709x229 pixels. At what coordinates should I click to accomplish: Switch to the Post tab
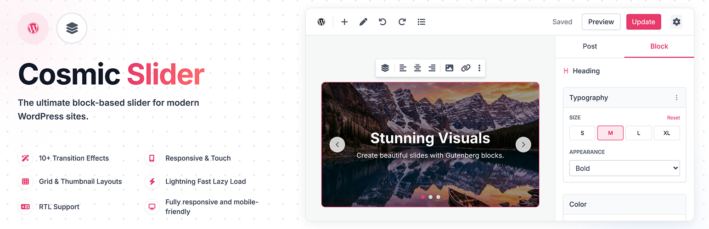590,46
